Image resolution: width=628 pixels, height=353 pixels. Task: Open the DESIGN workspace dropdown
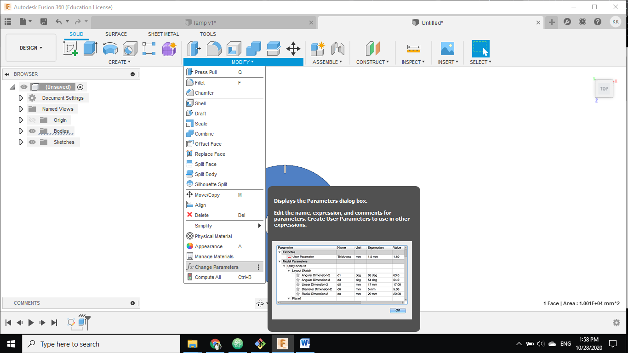[31, 48]
